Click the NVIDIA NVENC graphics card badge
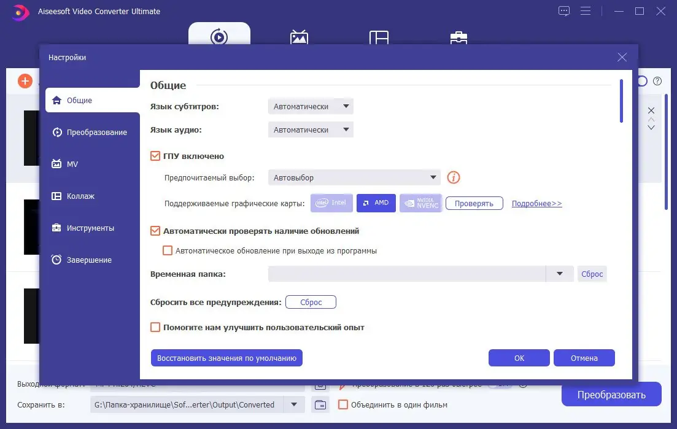This screenshot has width=677, height=429. coord(421,203)
